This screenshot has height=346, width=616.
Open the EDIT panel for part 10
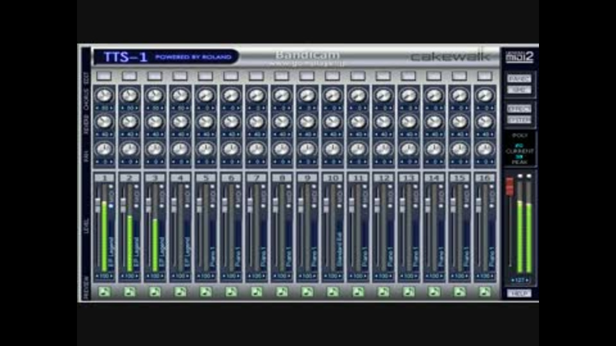click(332, 76)
